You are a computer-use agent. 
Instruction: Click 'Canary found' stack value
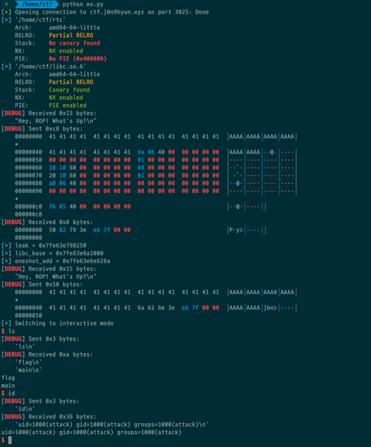pos(69,90)
